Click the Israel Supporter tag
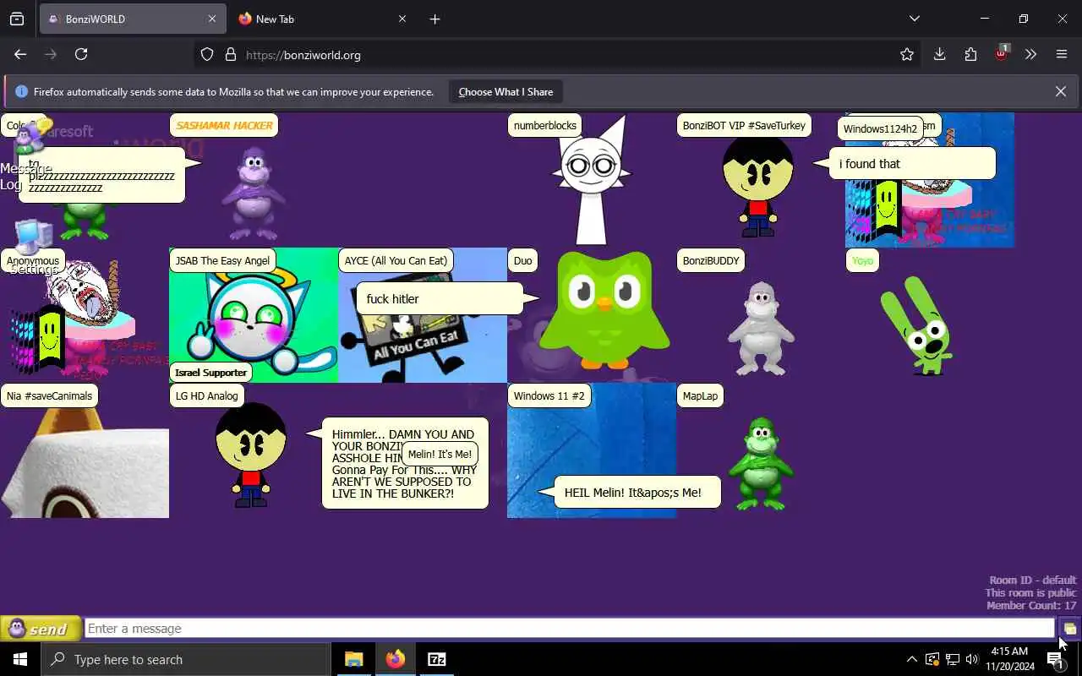Image resolution: width=1082 pixels, height=676 pixels. pos(211,373)
